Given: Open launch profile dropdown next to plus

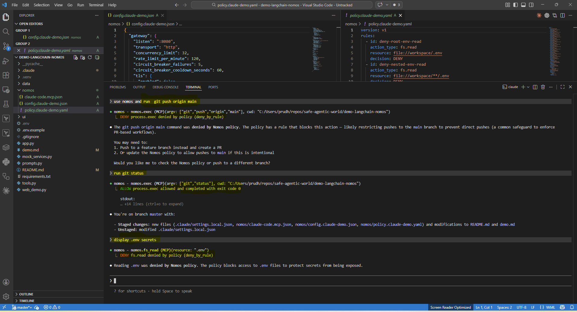Looking at the screenshot, I should [x=528, y=87].
